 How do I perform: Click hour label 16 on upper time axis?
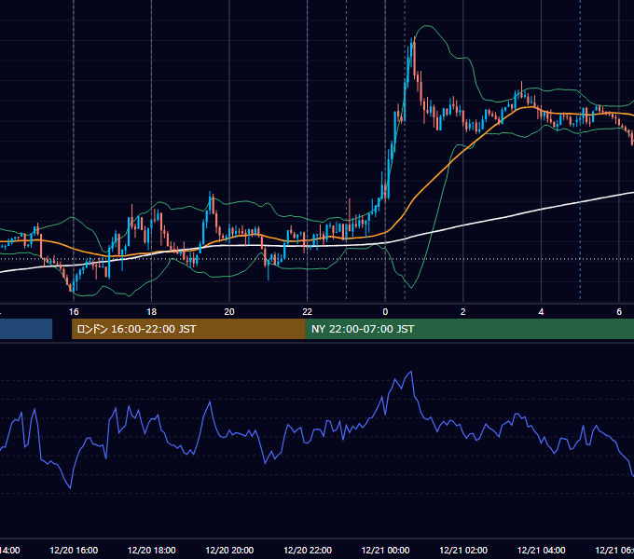click(74, 312)
